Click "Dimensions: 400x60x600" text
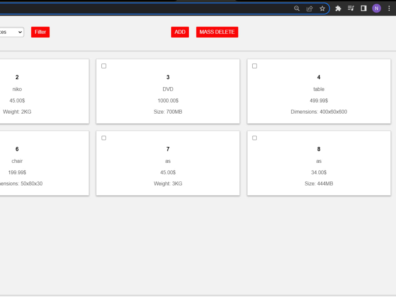Viewport: 396px width, 297px height. point(319,112)
